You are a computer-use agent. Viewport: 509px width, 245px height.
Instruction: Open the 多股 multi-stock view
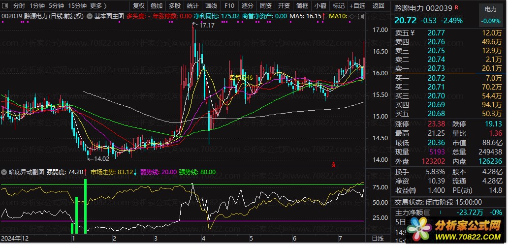[x=175, y=6]
